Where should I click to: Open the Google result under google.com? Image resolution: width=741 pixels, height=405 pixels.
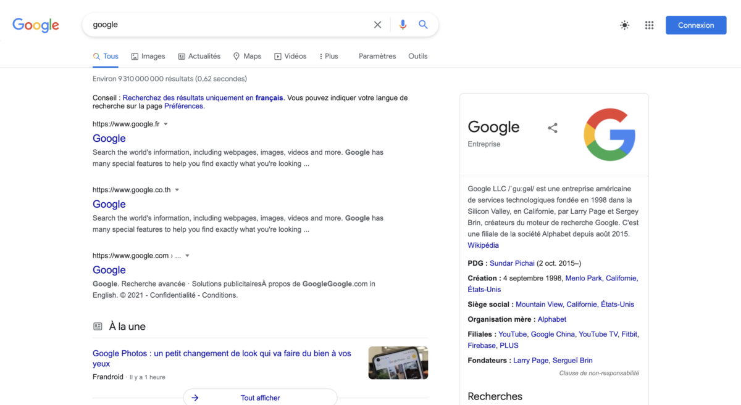click(109, 270)
